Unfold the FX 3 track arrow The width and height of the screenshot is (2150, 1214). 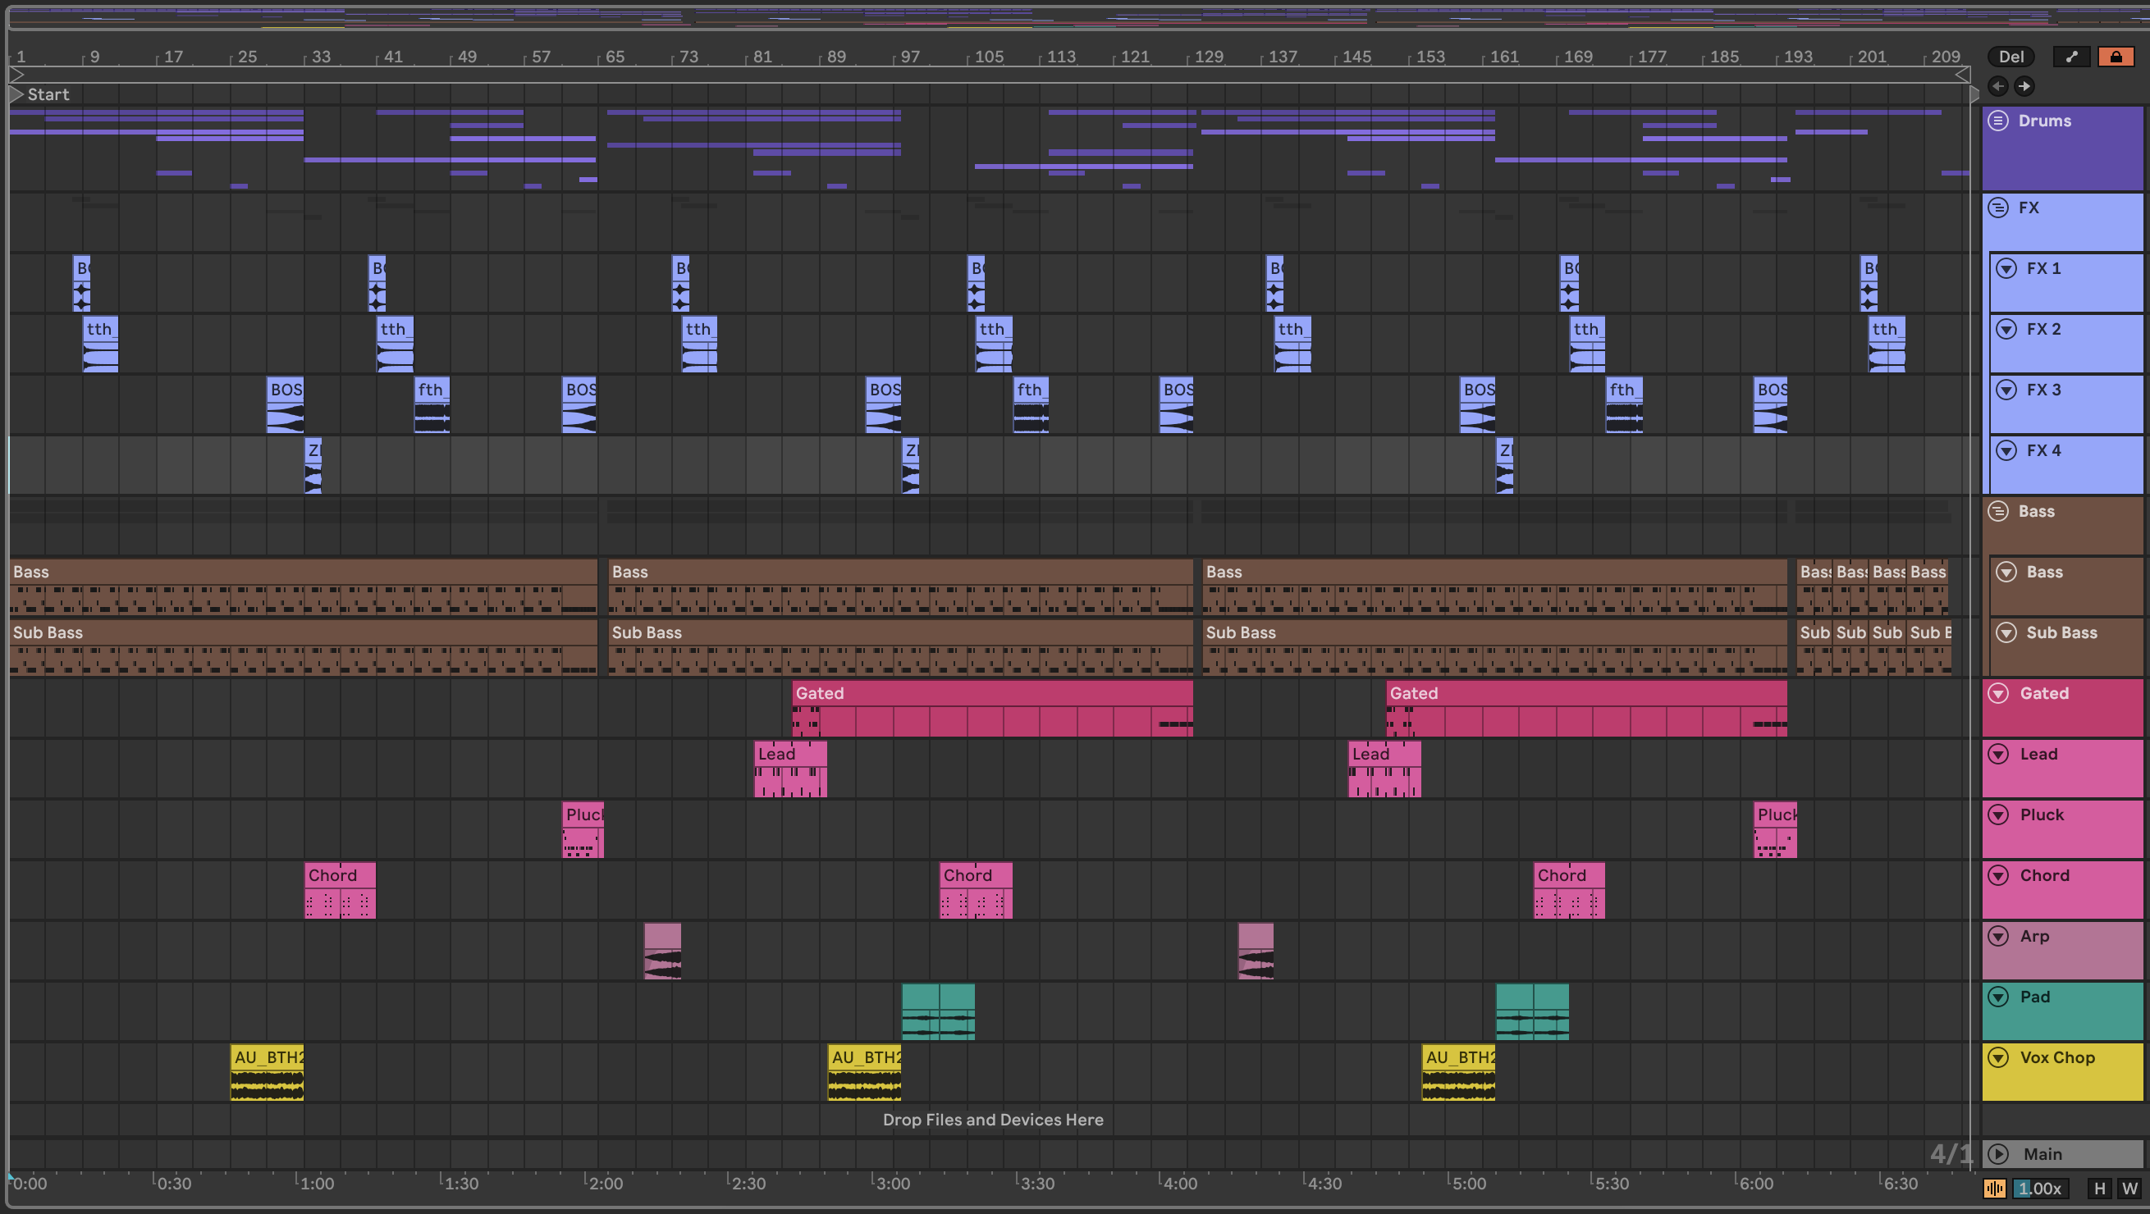coord(2006,390)
